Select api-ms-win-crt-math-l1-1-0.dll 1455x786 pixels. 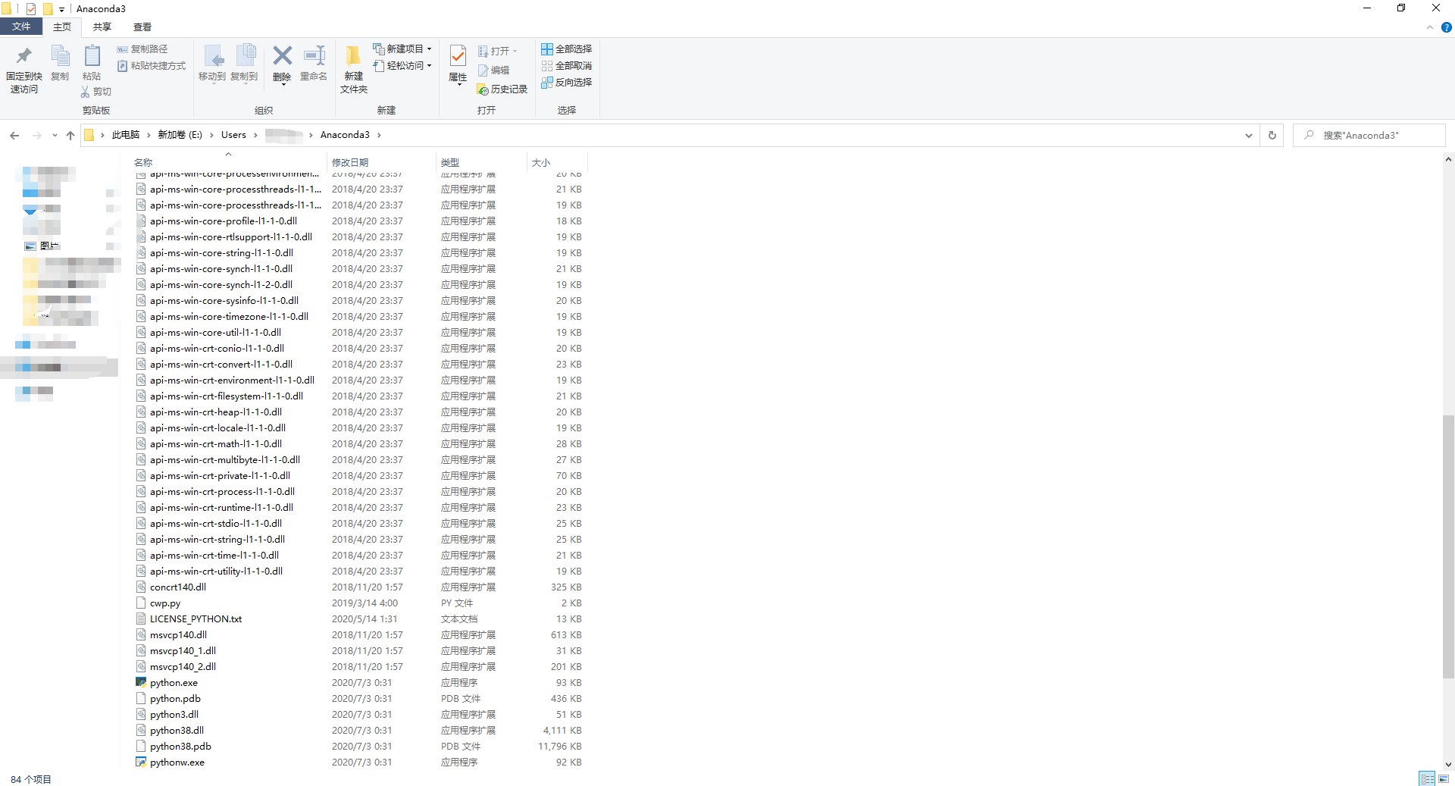216,444
